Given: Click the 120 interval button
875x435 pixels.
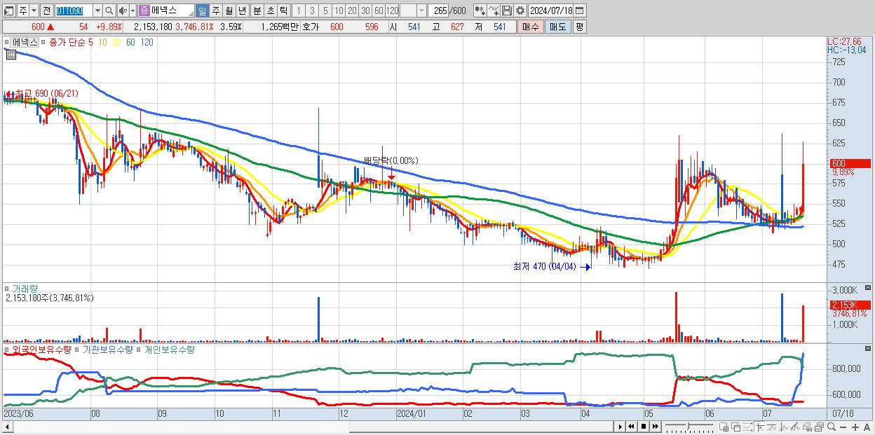Looking at the screenshot, I should (393, 11).
